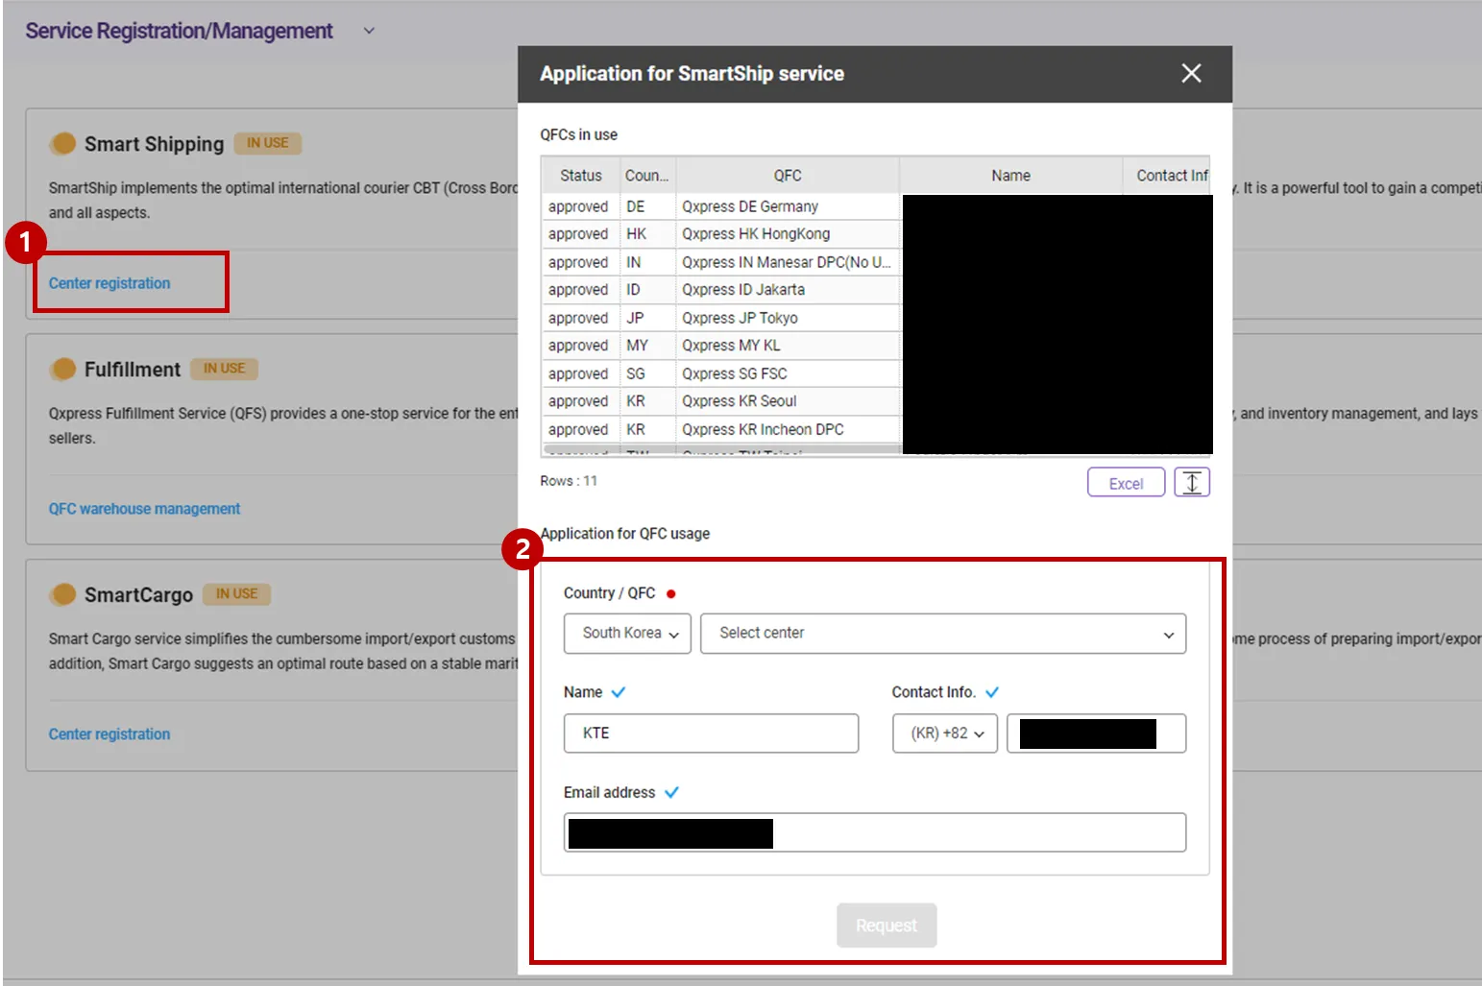Click the Excel export button

click(1126, 483)
